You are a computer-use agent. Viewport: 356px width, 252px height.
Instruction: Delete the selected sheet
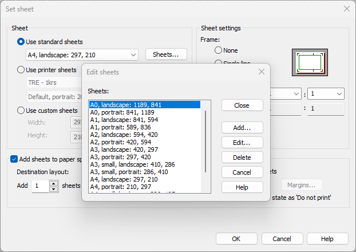242,157
